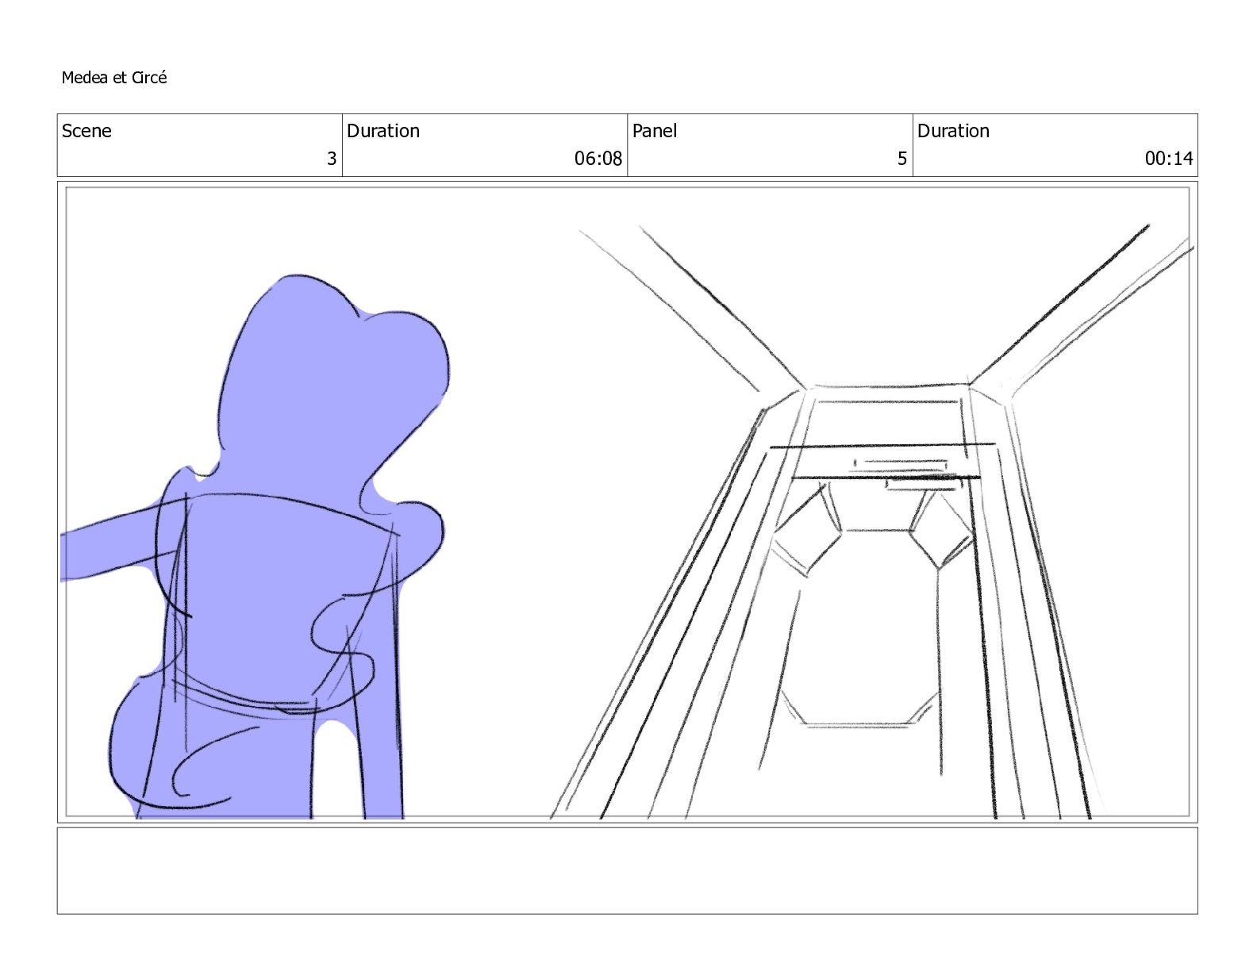Viewport: 1257px width, 971px height.
Task: Click the panel number value 5
Action: point(902,159)
